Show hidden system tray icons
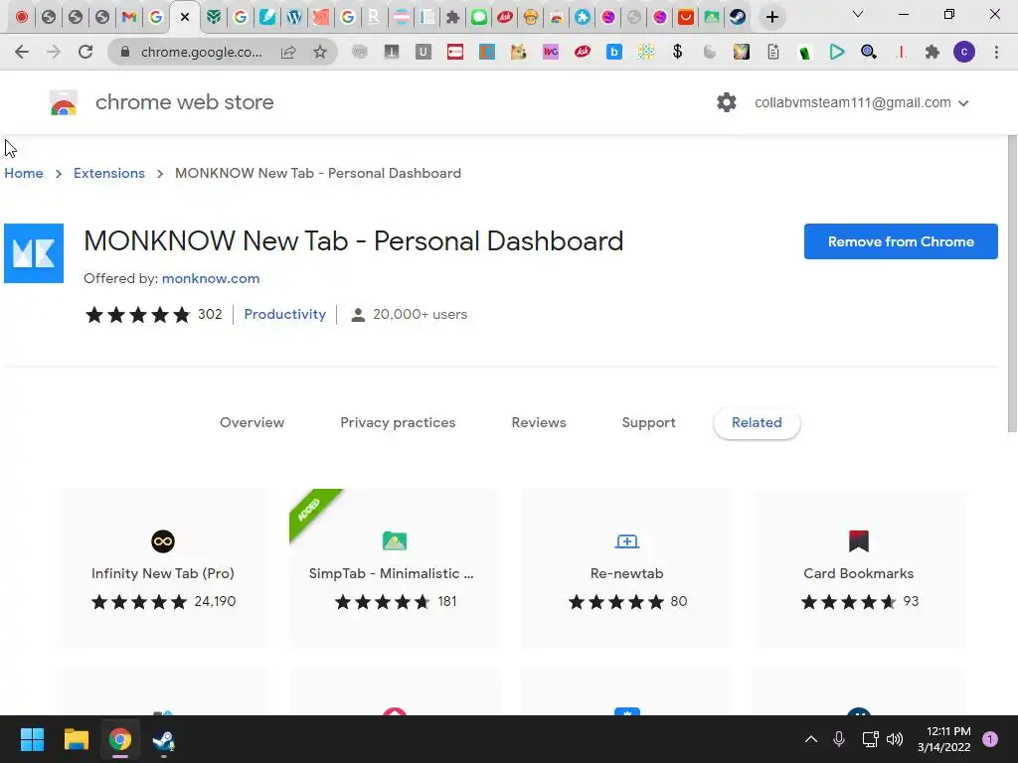 pos(811,739)
